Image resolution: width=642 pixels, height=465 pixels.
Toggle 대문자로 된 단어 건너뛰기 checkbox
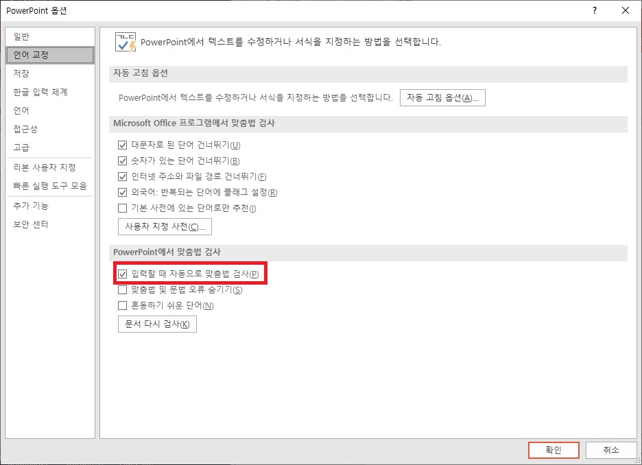click(122, 145)
